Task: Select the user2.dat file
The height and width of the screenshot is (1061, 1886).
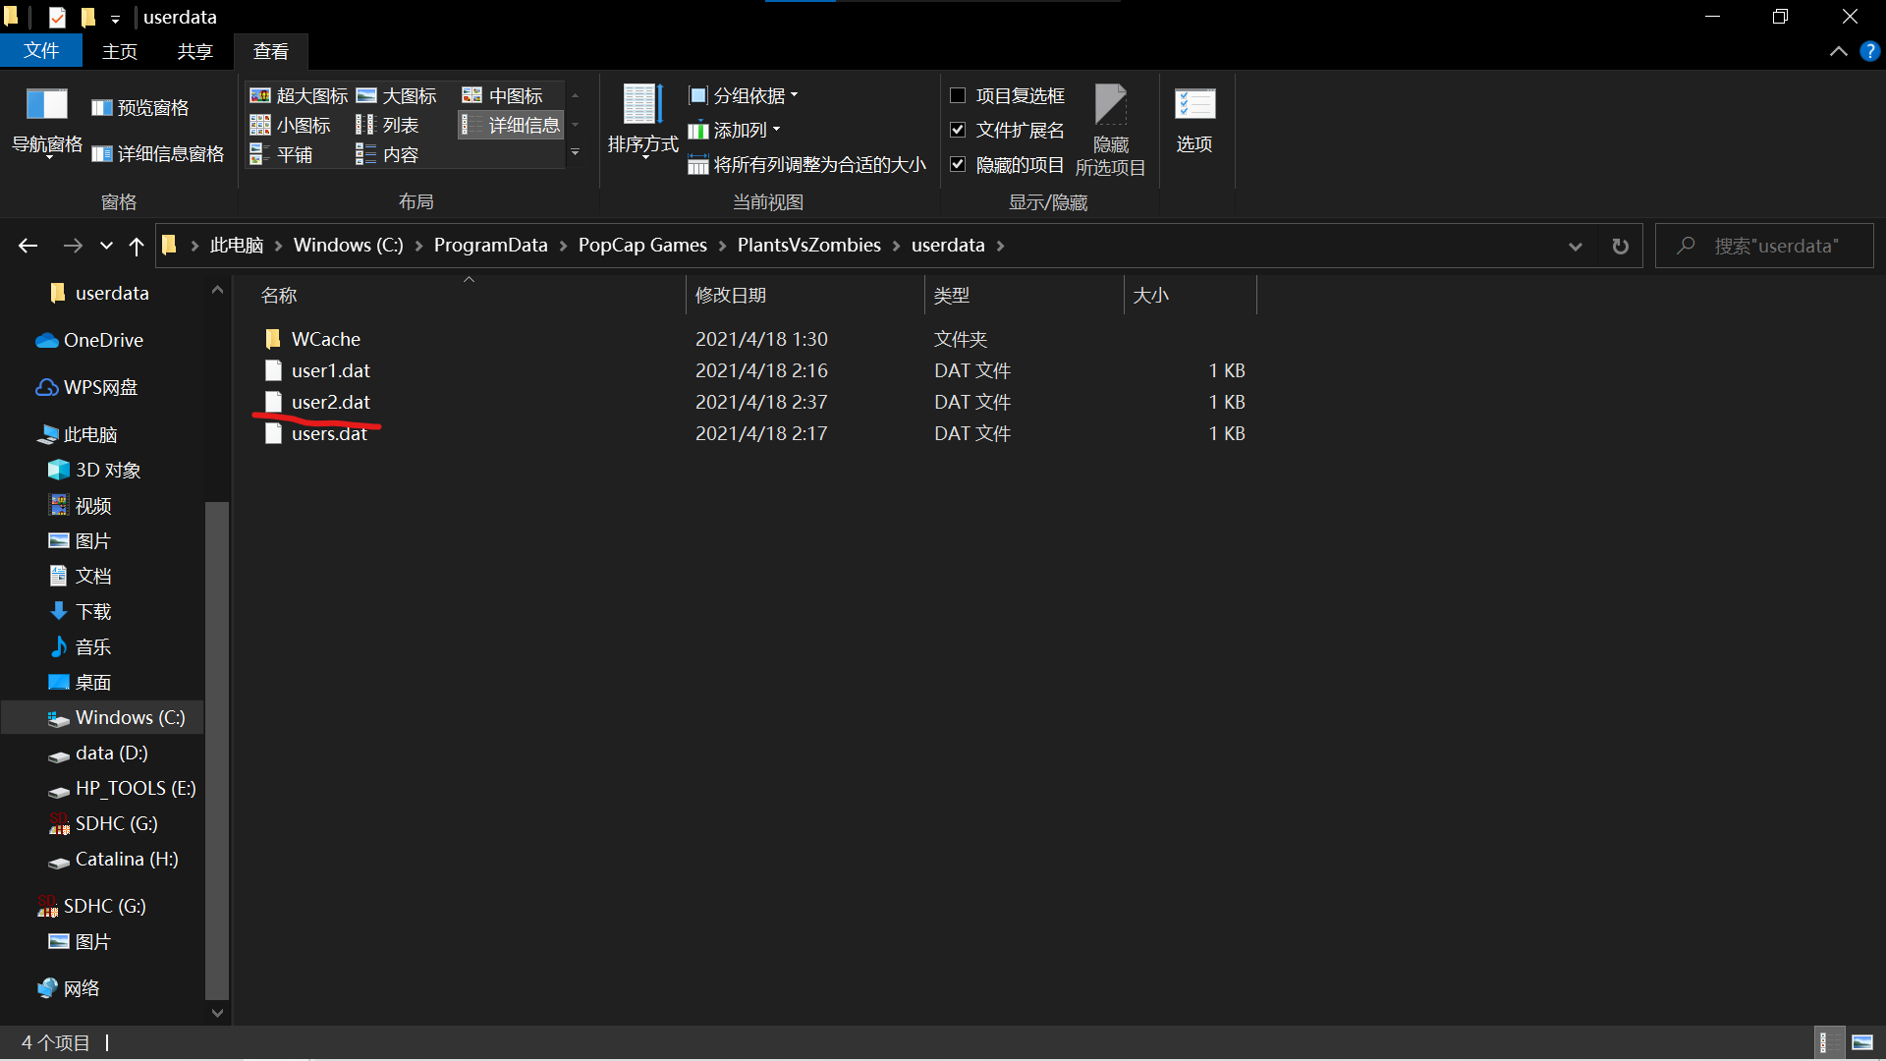Action: pyautogui.click(x=330, y=402)
